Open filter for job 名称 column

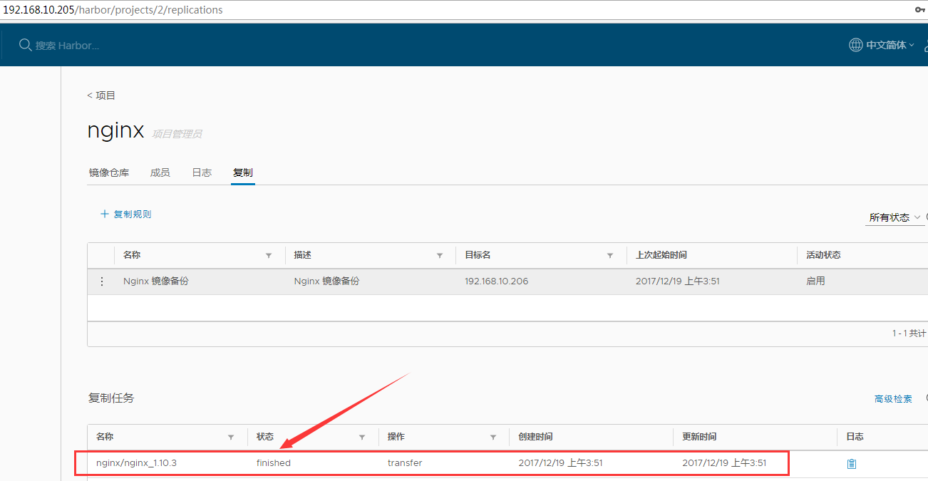coord(230,437)
